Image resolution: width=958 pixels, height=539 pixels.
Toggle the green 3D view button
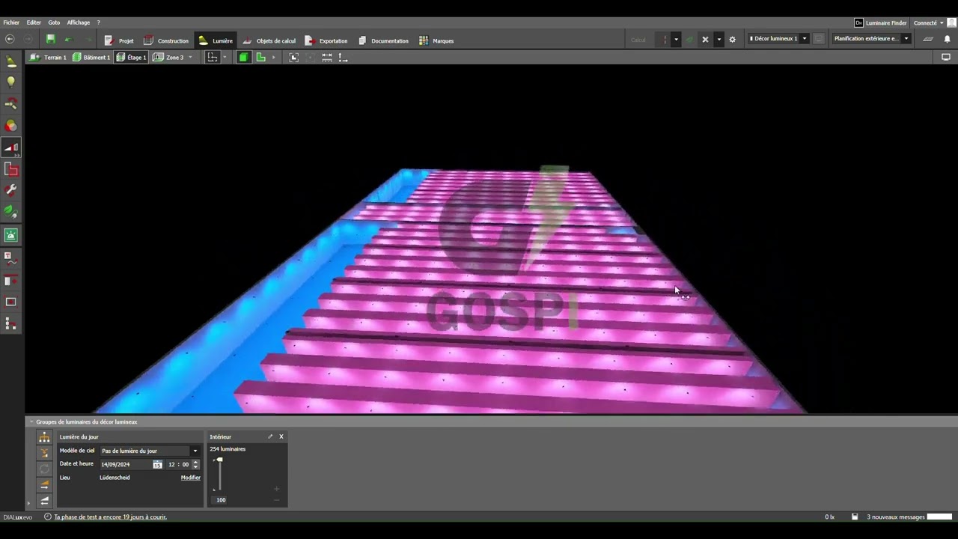(243, 57)
